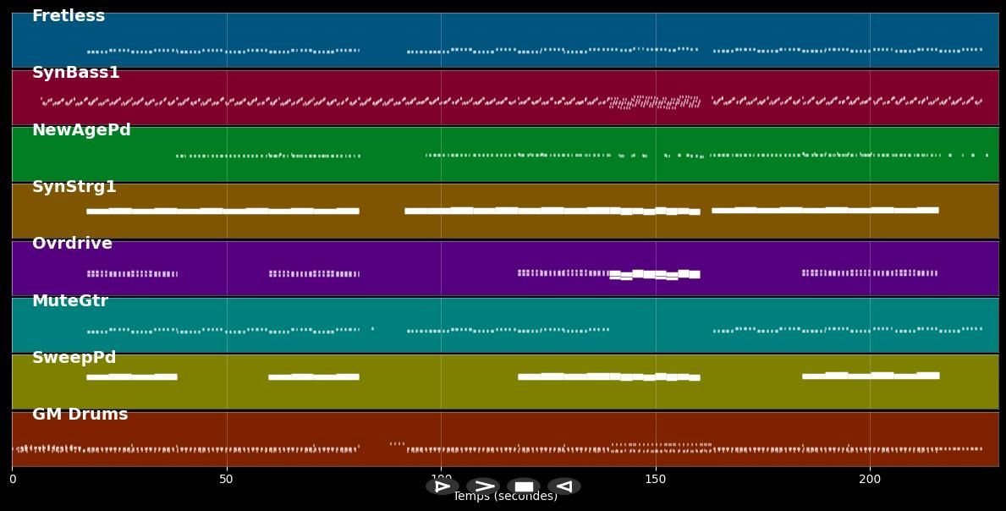Click the left-pointing triangle rewind button
This screenshot has height=511, width=1006.
tap(563, 486)
